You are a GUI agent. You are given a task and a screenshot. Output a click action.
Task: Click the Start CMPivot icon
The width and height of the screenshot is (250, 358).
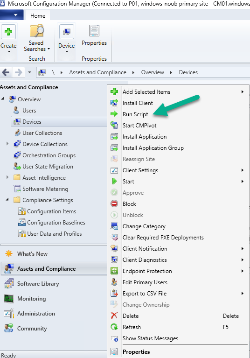(114, 125)
